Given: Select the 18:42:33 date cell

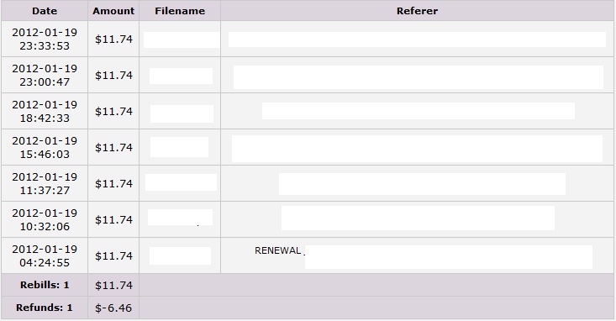Looking at the screenshot, I should (x=45, y=111).
